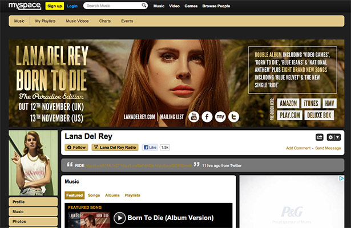Open the settings gear dropdown
This screenshot has height=228, width=351.
334,137
